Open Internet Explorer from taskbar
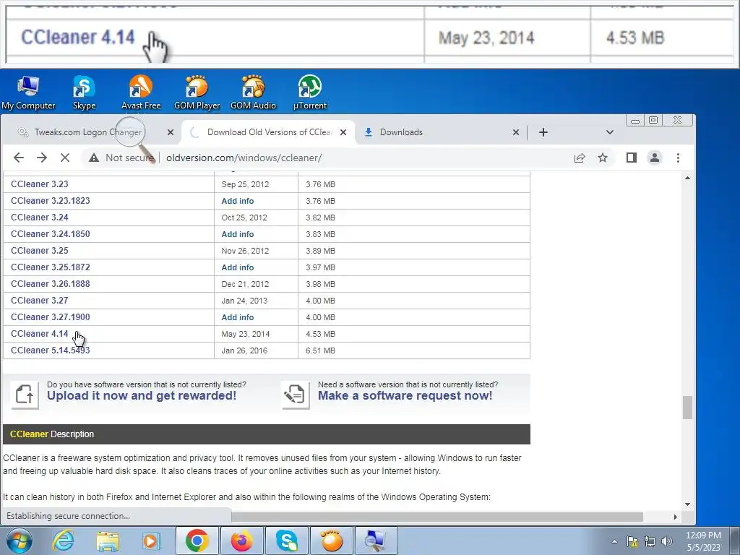This screenshot has height=555, width=740. (64, 541)
